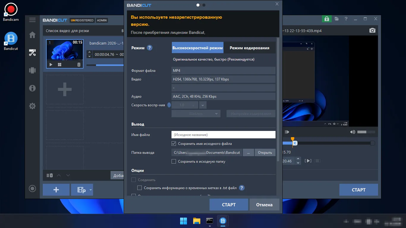The height and width of the screenshot is (228, 406).
Task: Click the frame-step play icon under the preview
Action: point(287,132)
